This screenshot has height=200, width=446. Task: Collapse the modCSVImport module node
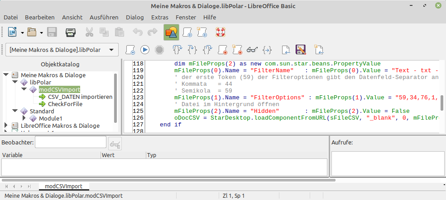(x=24, y=89)
